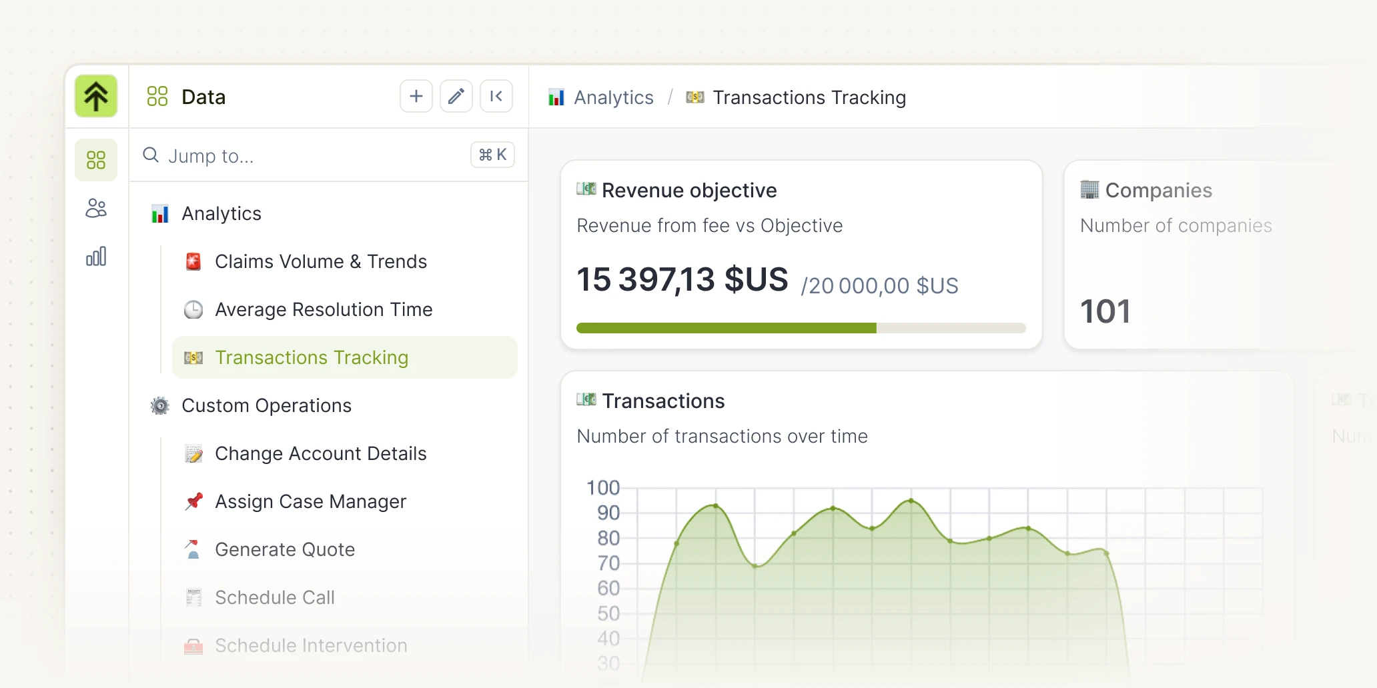Click the Command K shortcut badge

[x=492, y=155]
